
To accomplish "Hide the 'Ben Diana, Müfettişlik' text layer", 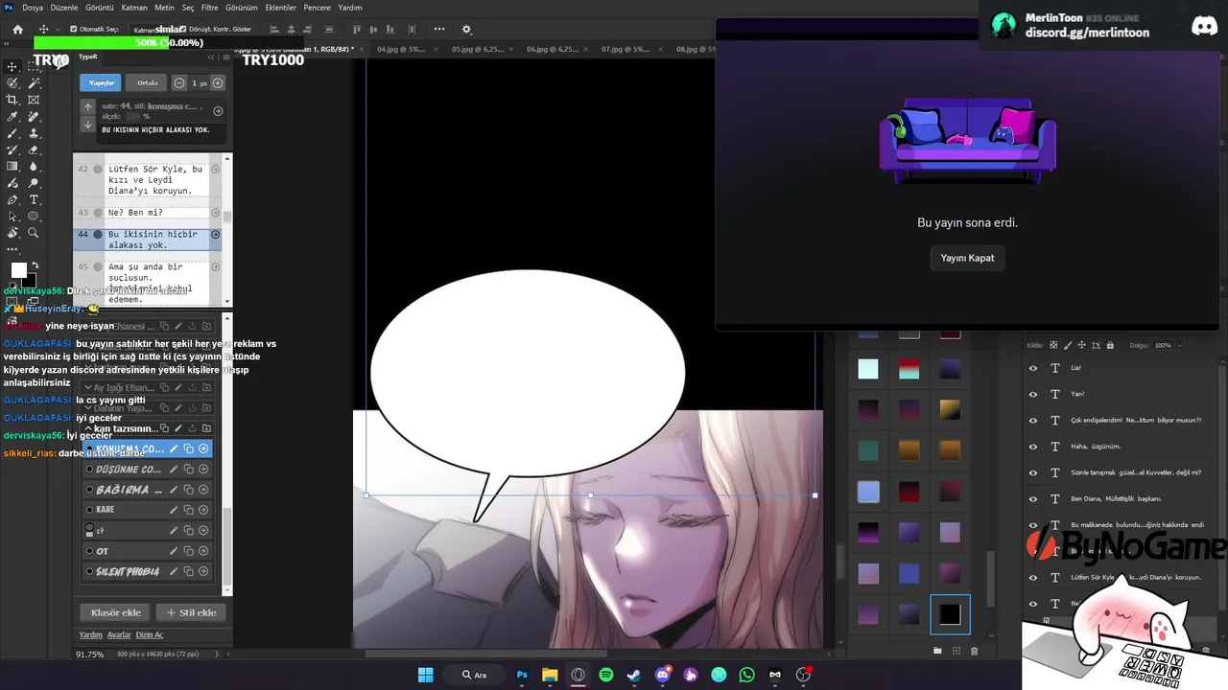I will (x=1033, y=498).
